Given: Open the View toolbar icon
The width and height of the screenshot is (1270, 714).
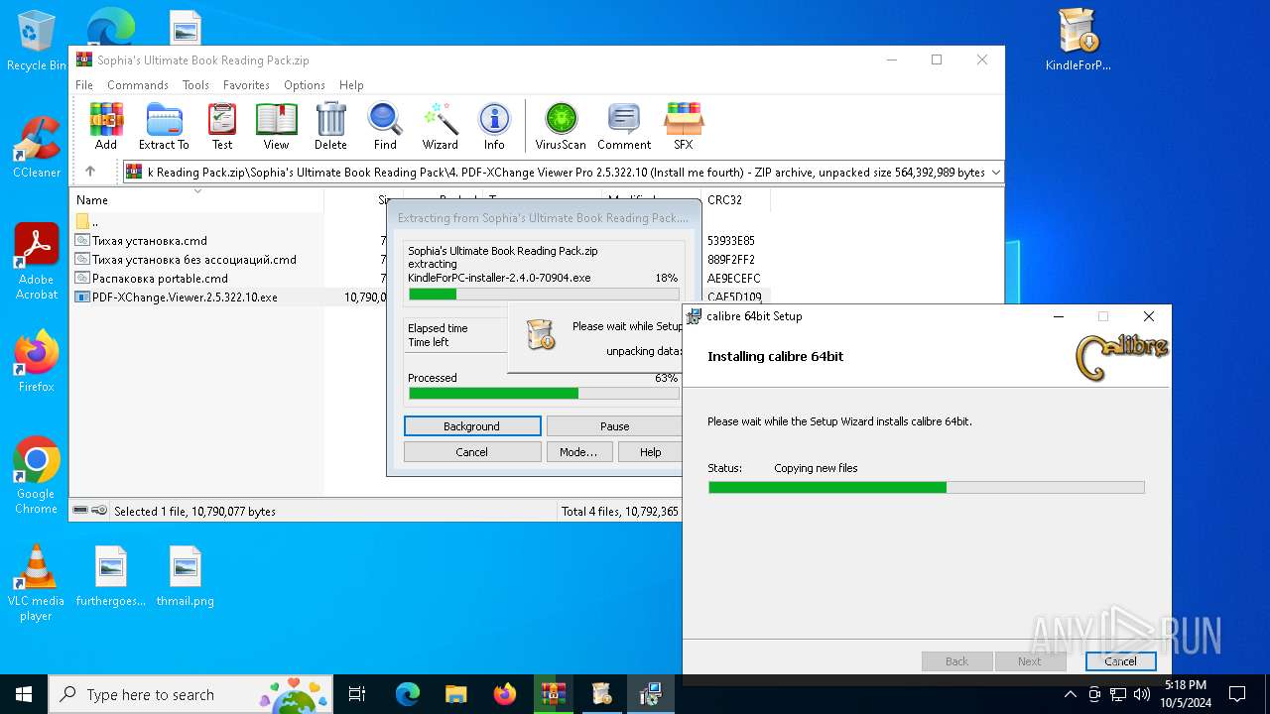Looking at the screenshot, I should pos(277,126).
